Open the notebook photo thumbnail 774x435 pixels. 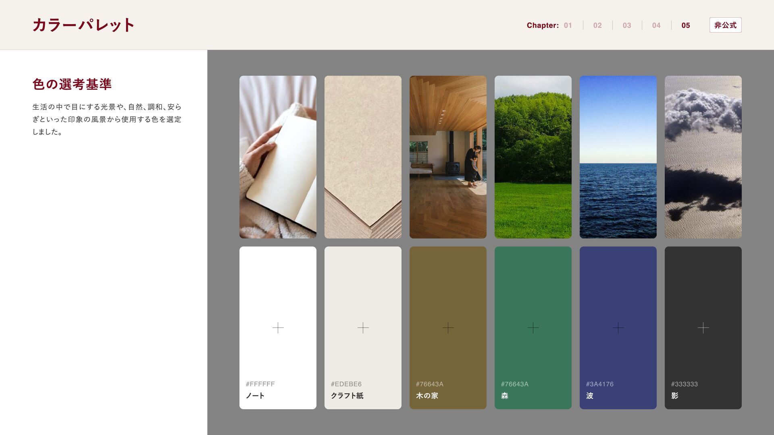[278, 157]
